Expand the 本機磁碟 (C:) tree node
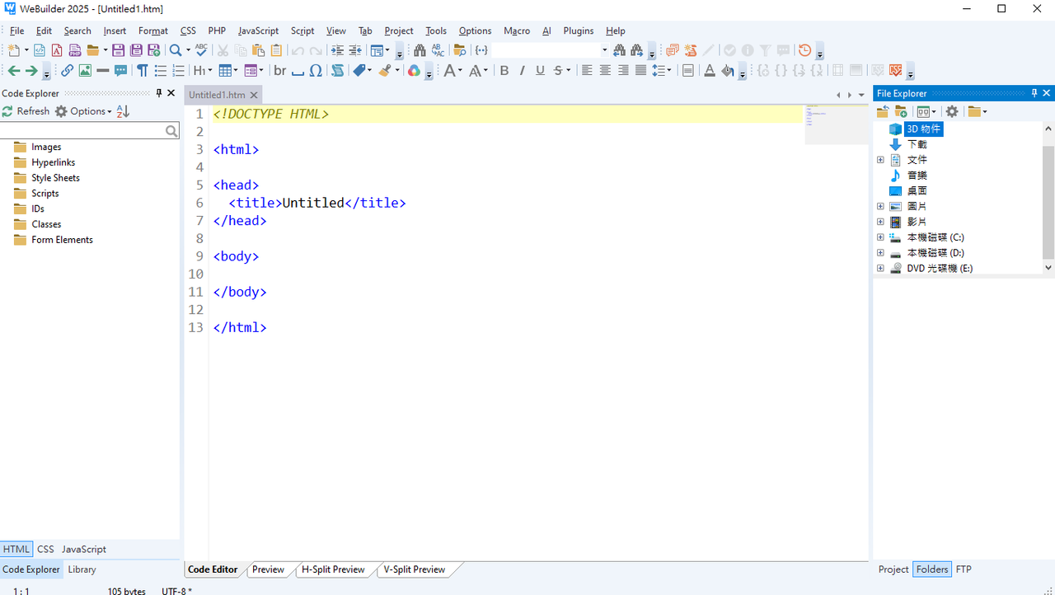Image resolution: width=1055 pixels, height=595 pixels. pyautogui.click(x=880, y=237)
